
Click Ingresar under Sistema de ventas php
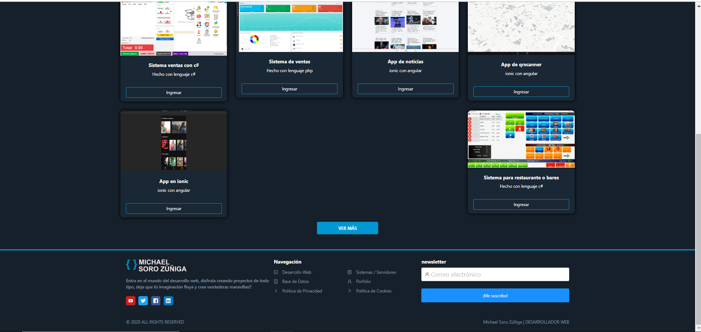point(290,89)
